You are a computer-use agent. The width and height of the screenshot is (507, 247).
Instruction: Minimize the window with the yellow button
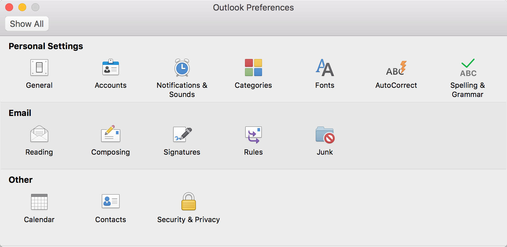pos(22,7)
